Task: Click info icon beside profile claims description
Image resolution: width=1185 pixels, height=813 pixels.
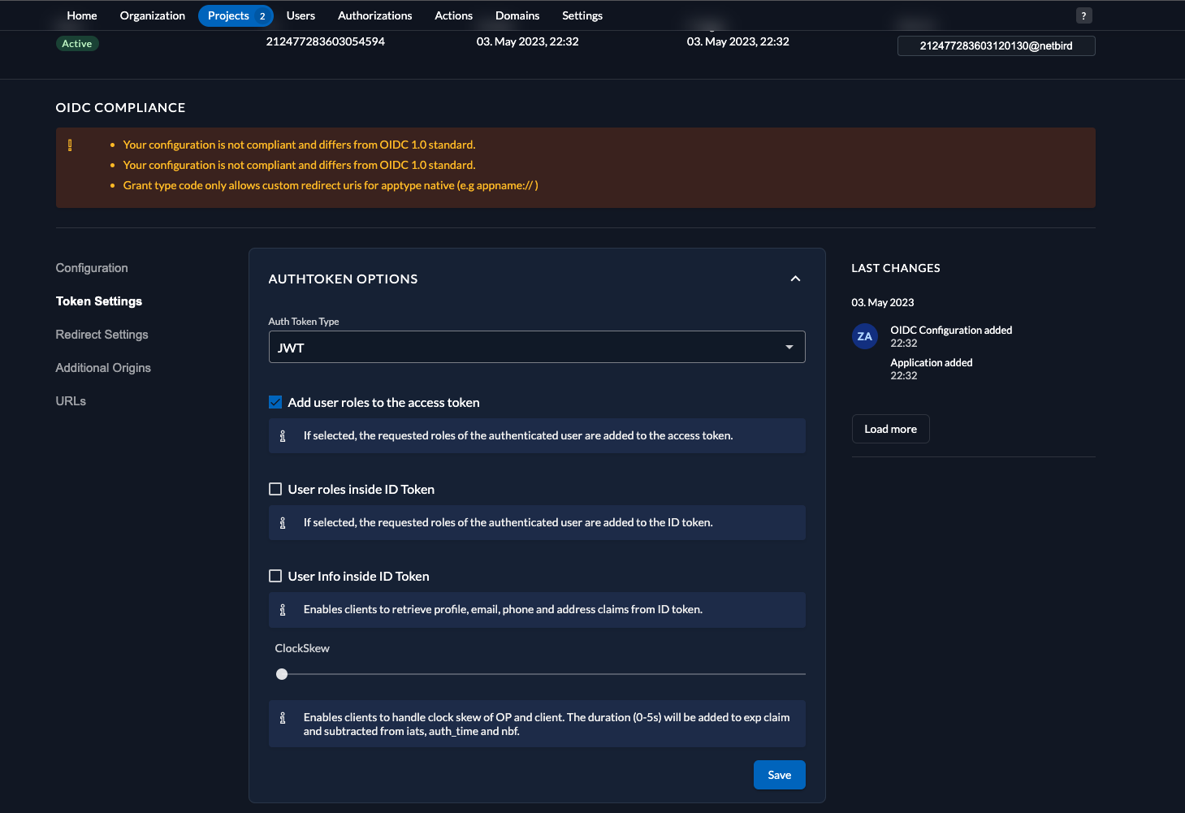Action: [x=283, y=610]
